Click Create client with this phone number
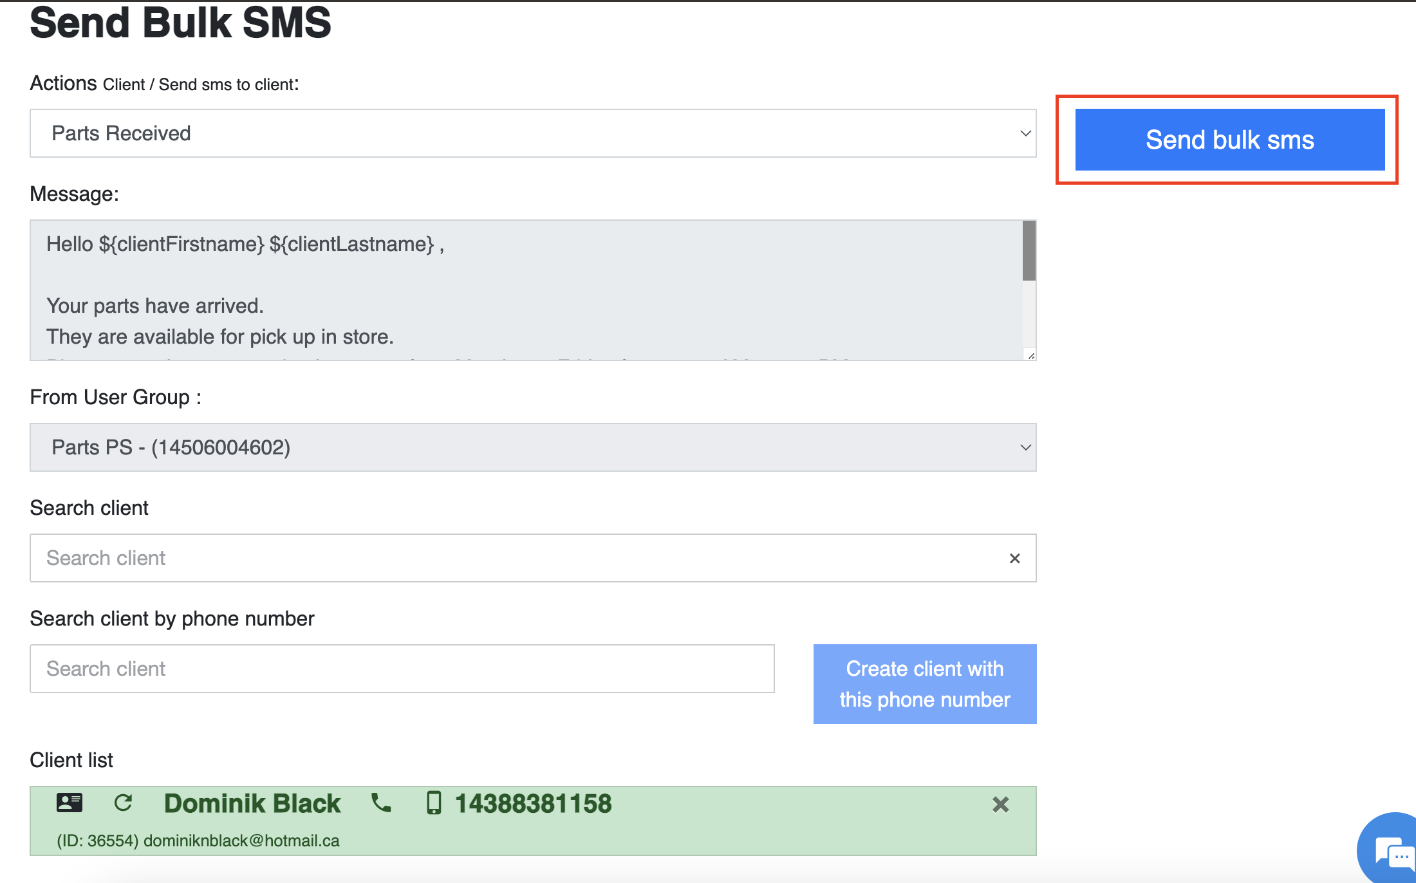The width and height of the screenshot is (1416, 883). point(925,684)
